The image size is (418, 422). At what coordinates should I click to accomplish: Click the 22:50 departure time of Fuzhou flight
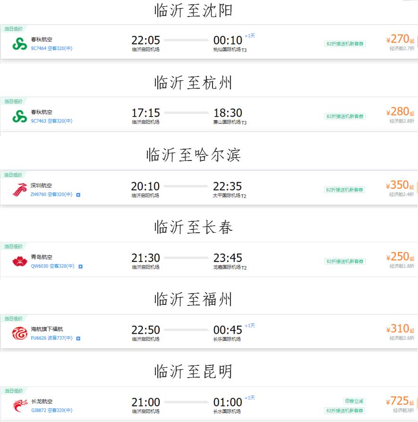145,330
